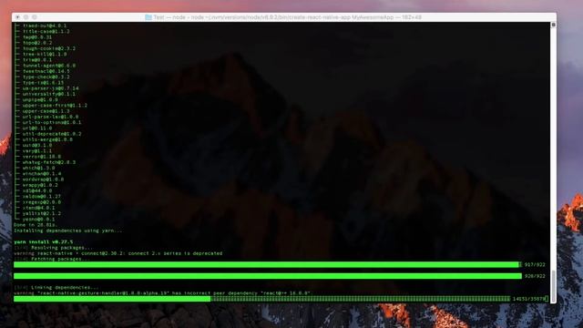Click the util-deprecate@1.0.2 line
This screenshot has width=583, height=328.
coord(52,134)
